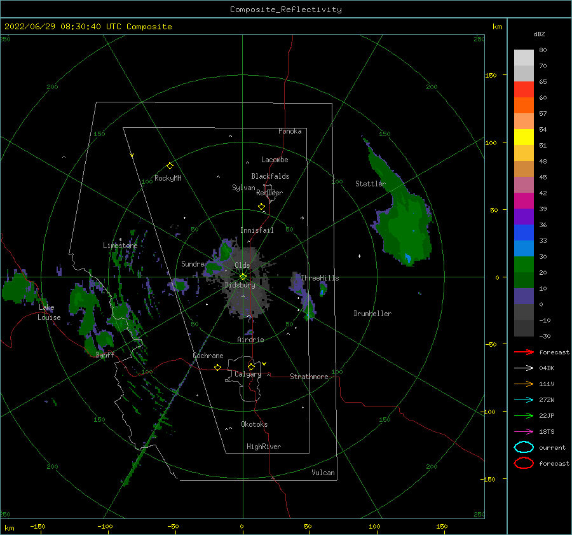Click the Calgary city label
The image size is (572, 535).
pos(248,374)
